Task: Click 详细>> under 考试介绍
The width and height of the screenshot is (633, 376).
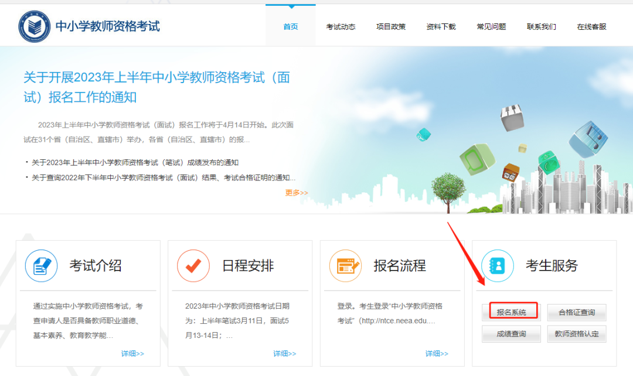Action: 132,353
